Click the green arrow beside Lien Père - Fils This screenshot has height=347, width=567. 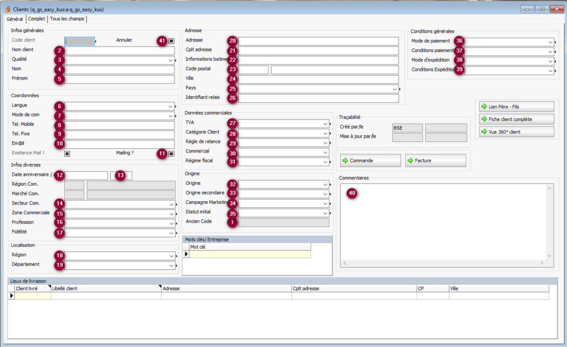(483, 106)
